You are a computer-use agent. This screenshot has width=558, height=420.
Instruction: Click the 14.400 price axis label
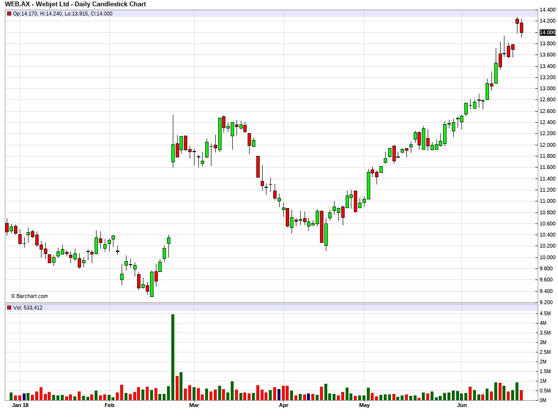(x=547, y=10)
